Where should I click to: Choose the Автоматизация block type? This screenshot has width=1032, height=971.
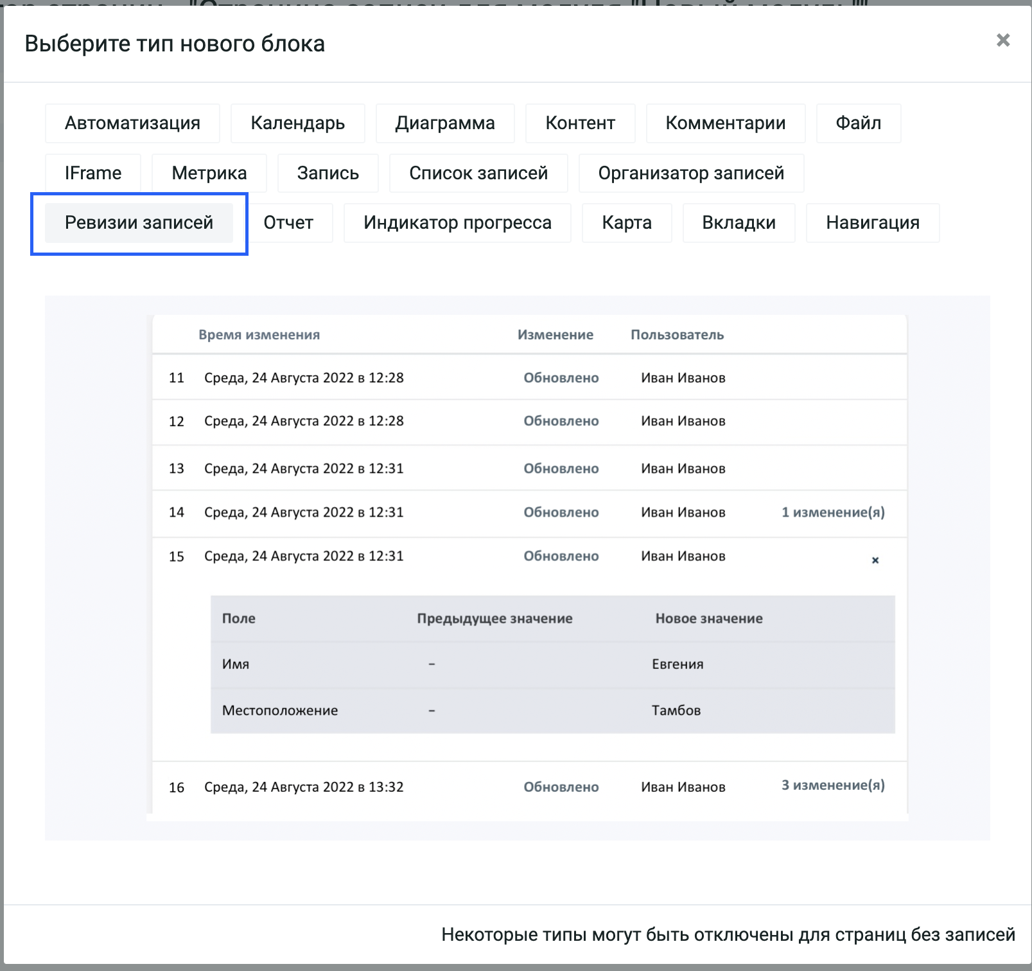[x=132, y=123]
